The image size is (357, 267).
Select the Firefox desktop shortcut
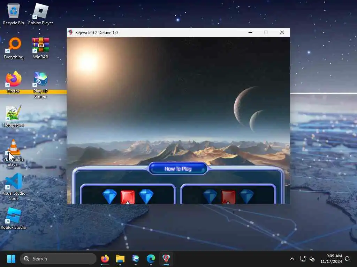tap(14, 82)
